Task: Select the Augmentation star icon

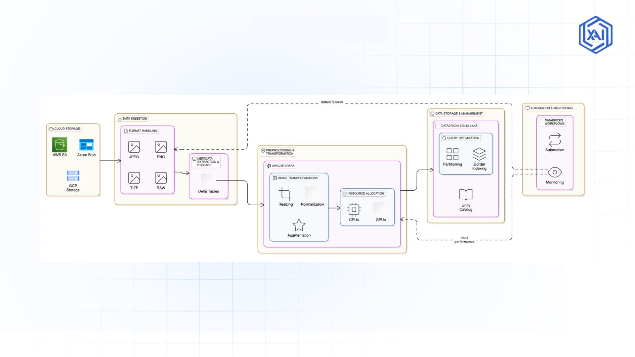Action: click(299, 224)
